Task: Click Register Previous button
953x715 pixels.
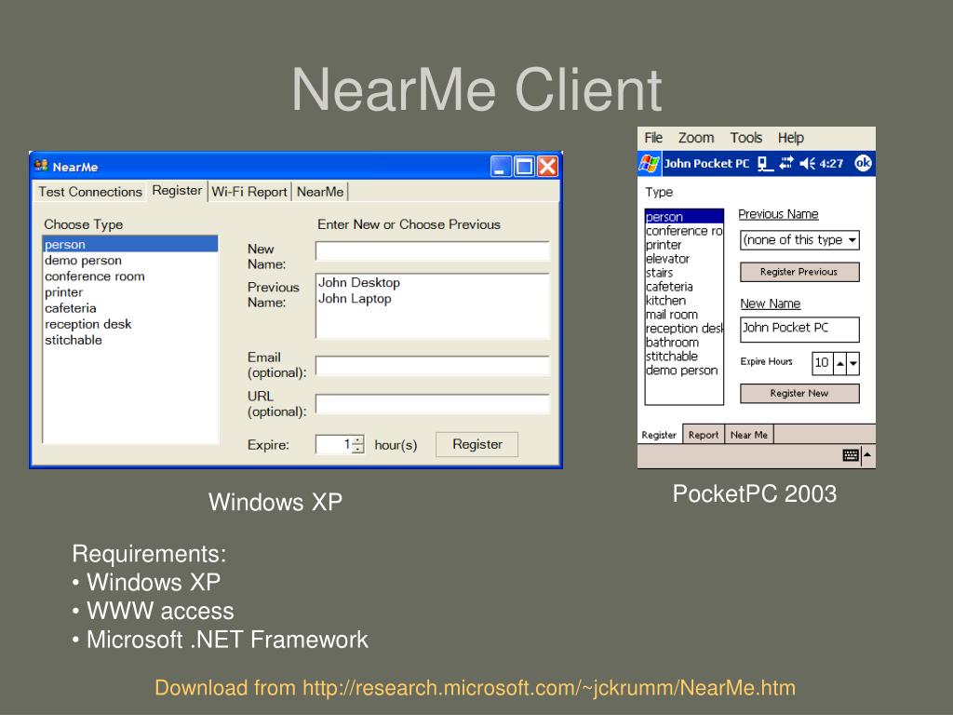Action: 799,272
